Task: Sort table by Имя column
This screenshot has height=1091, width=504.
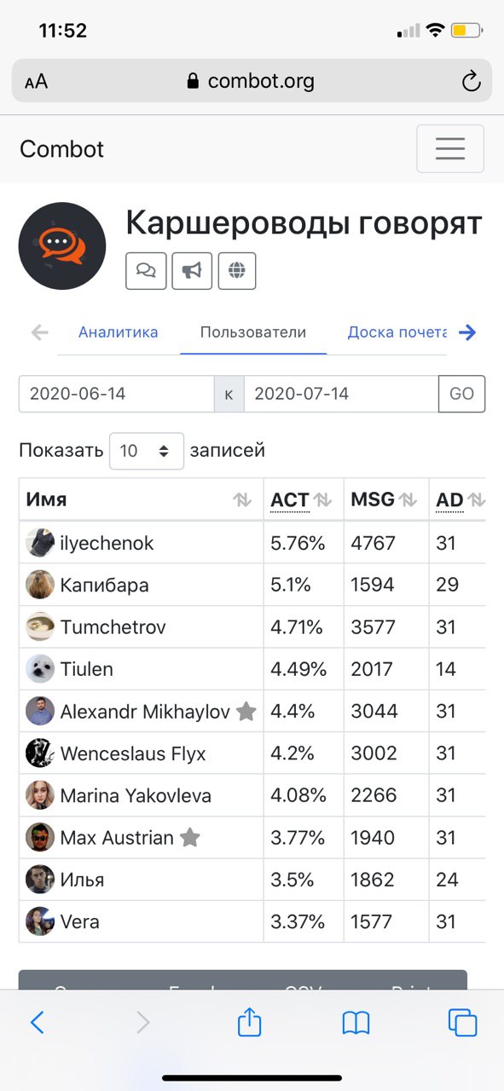Action: point(141,500)
